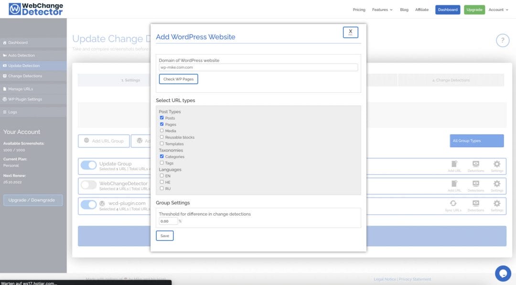Image resolution: width=516 pixels, height=285 pixels.
Task: Open Detections icon for wcd-plugin.com
Action: (476, 206)
